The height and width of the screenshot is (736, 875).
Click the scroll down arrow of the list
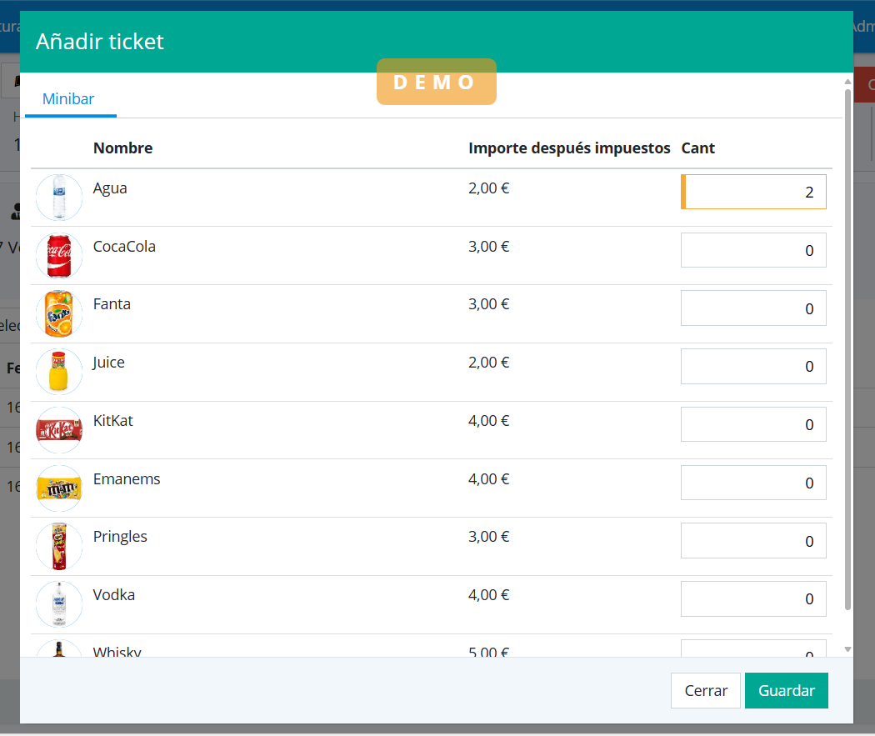pyautogui.click(x=848, y=649)
